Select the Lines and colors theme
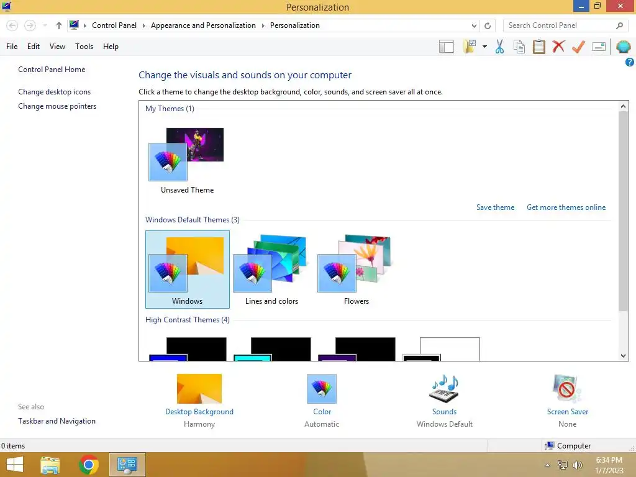 [271, 270]
